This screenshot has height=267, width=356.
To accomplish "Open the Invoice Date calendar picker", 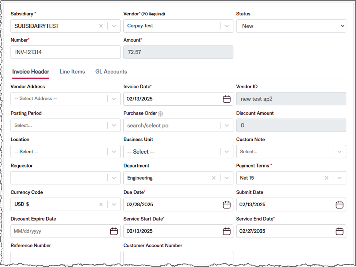I will pyautogui.click(x=226, y=99).
